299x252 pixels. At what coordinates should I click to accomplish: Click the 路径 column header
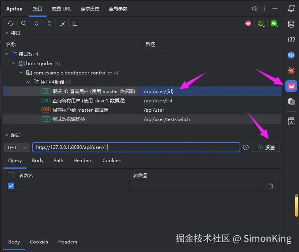(x=150, y=44)
